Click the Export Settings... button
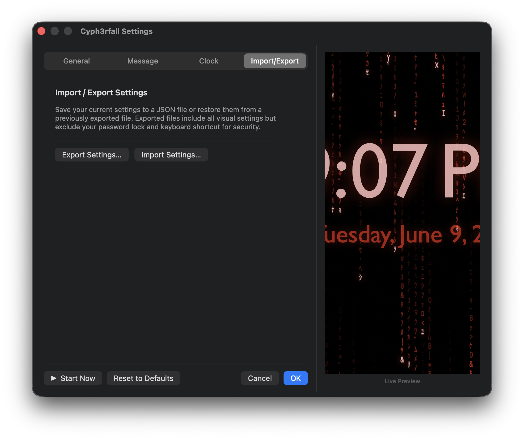The image size is (524, 439). click(92, 155)
